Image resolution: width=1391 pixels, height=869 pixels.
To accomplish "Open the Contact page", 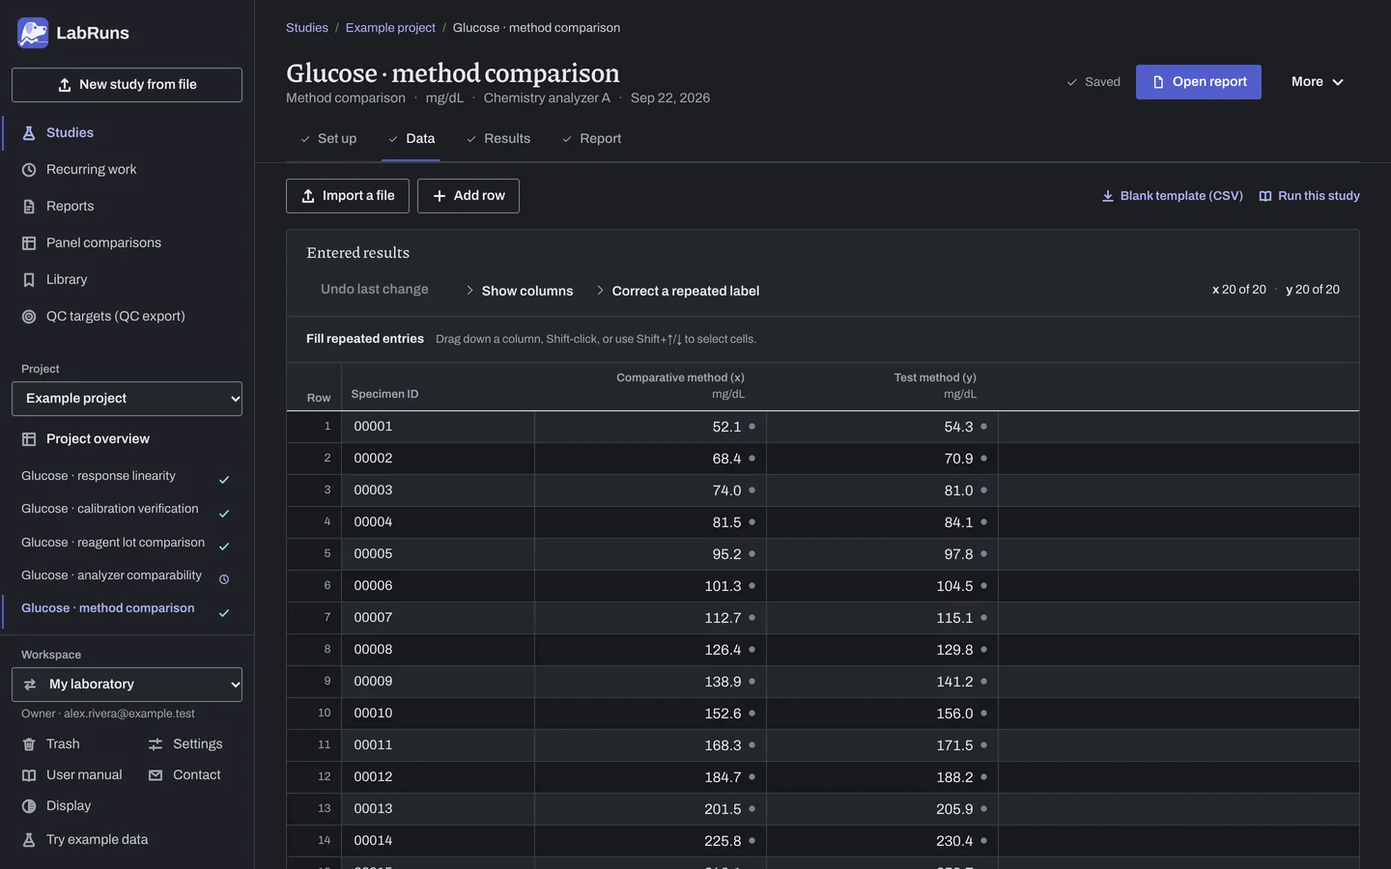I will 185,775.
